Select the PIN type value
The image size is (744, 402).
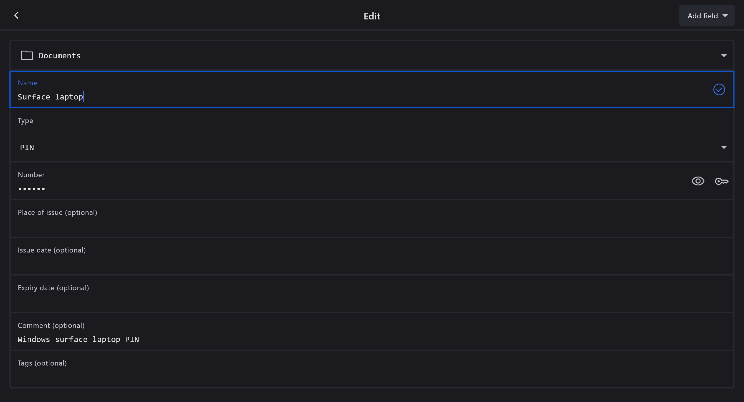27,147
